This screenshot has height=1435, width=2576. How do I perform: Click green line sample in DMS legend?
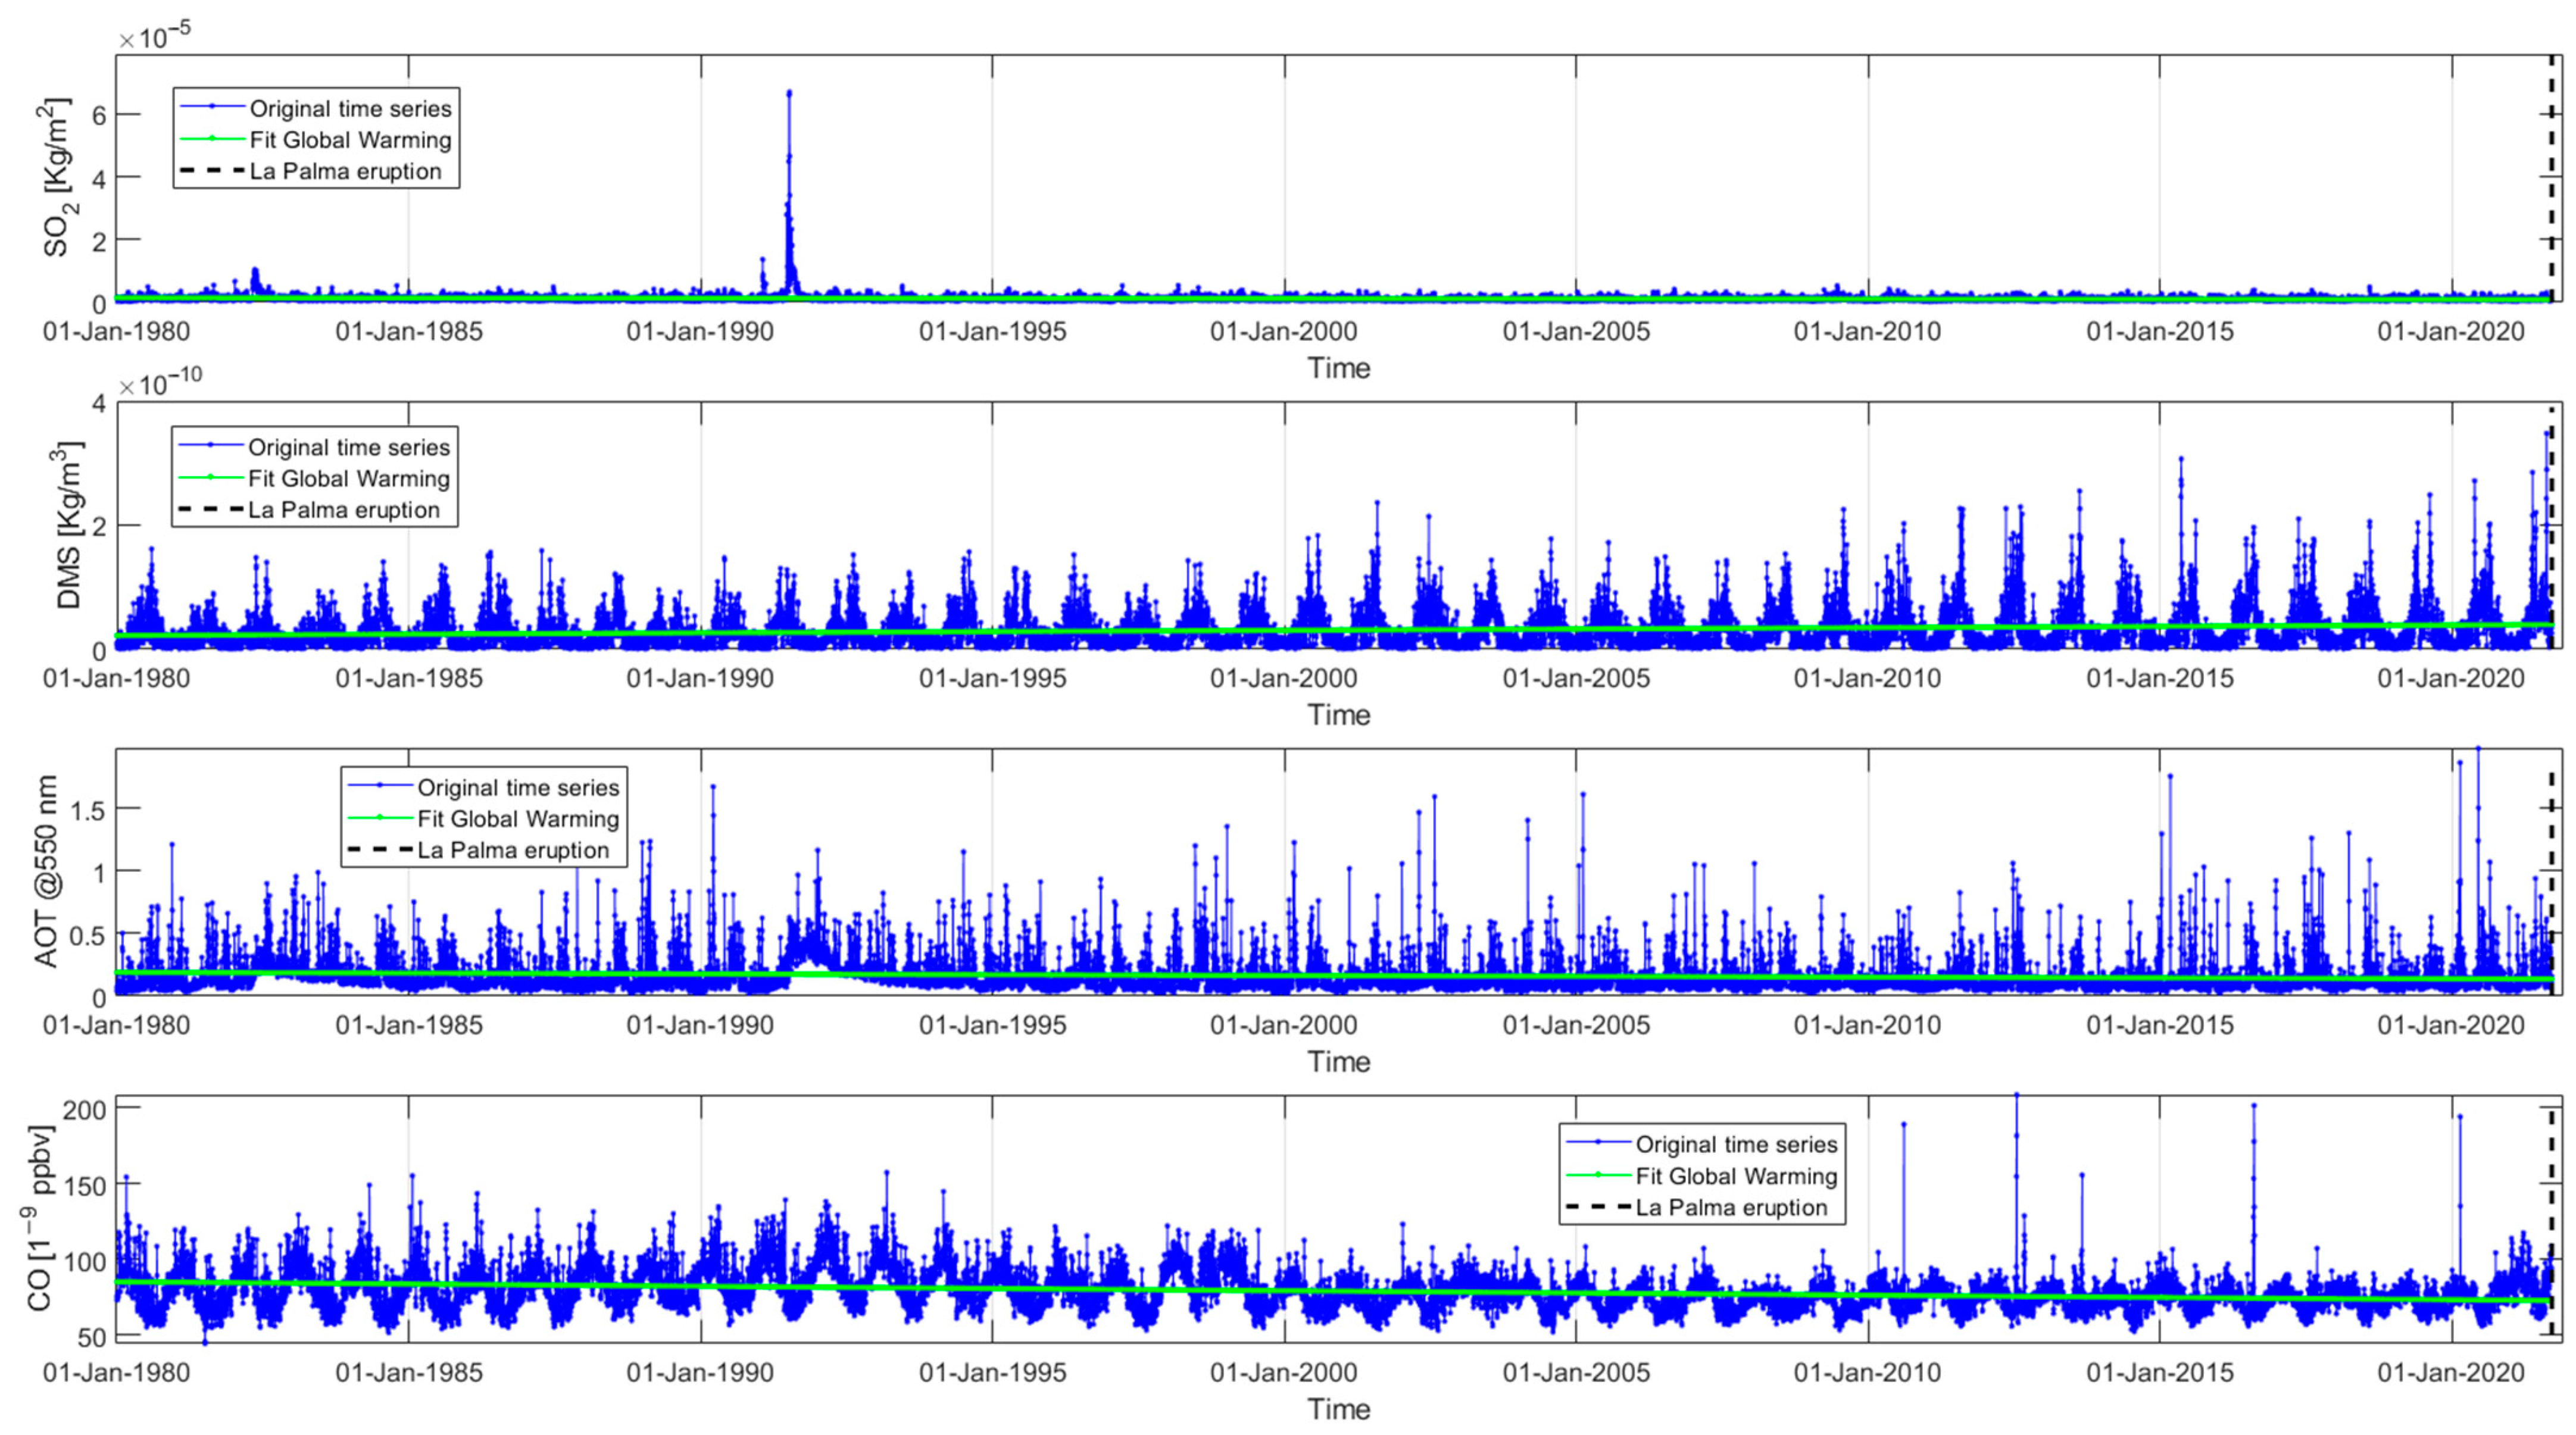(211, 478)
